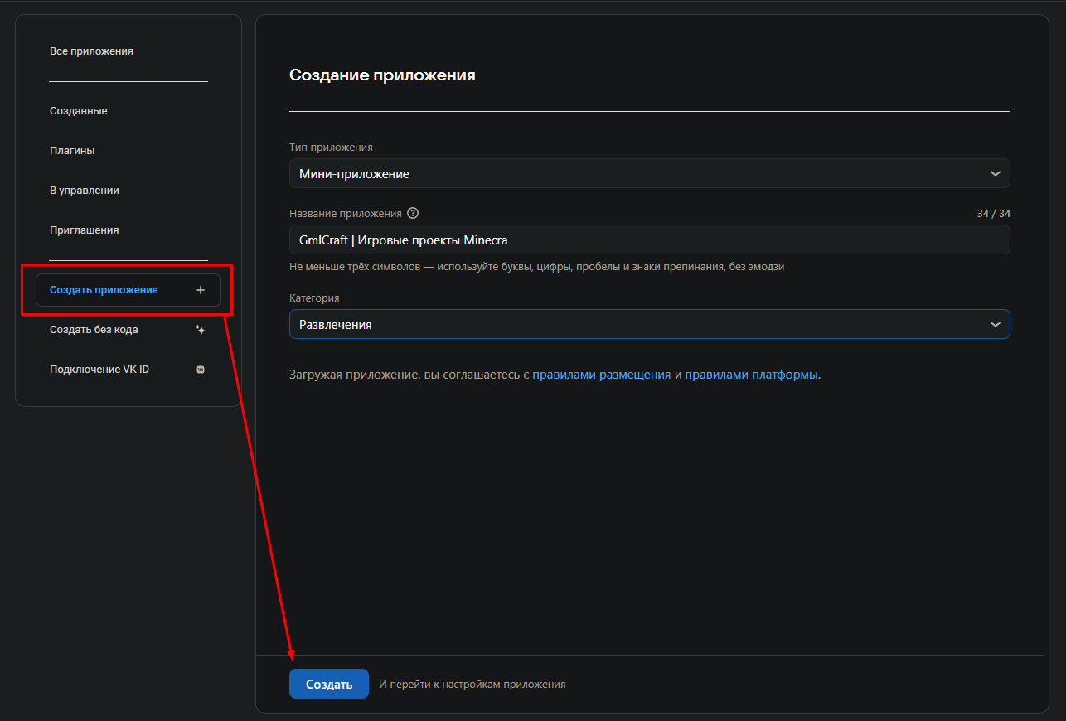1066x721 pixels.
Task: Click the «Подключение VK ID» sidebar item
Action: [99, 369]
